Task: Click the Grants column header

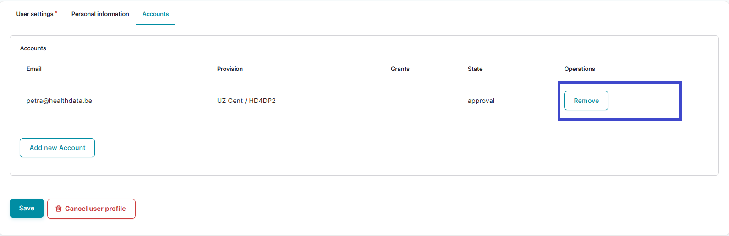Action: point(400,69)
